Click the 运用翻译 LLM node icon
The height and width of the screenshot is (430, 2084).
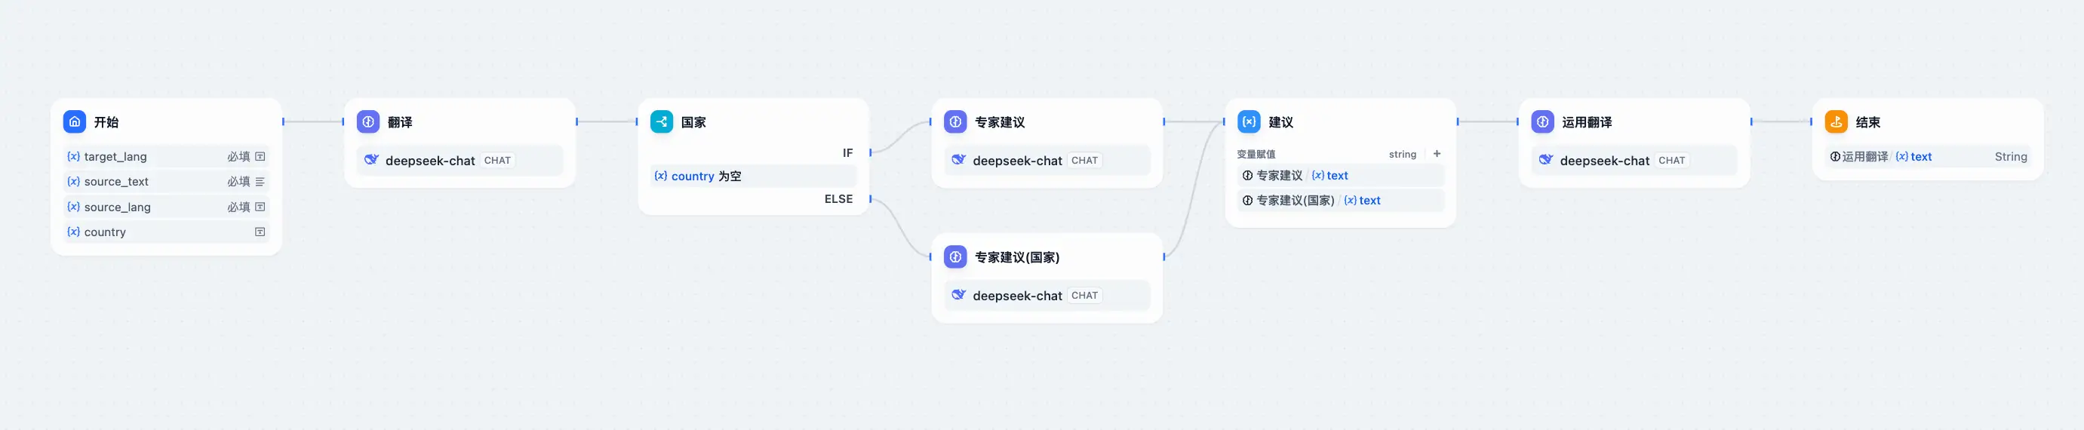click(1543, 122)
